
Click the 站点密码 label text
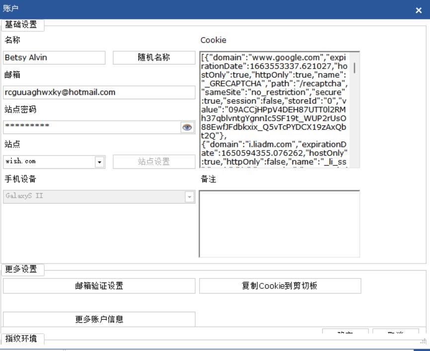point(20,109)
